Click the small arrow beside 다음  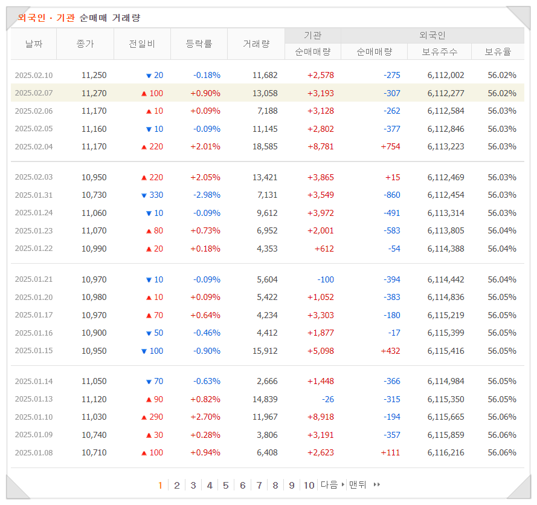pos(343,484)
